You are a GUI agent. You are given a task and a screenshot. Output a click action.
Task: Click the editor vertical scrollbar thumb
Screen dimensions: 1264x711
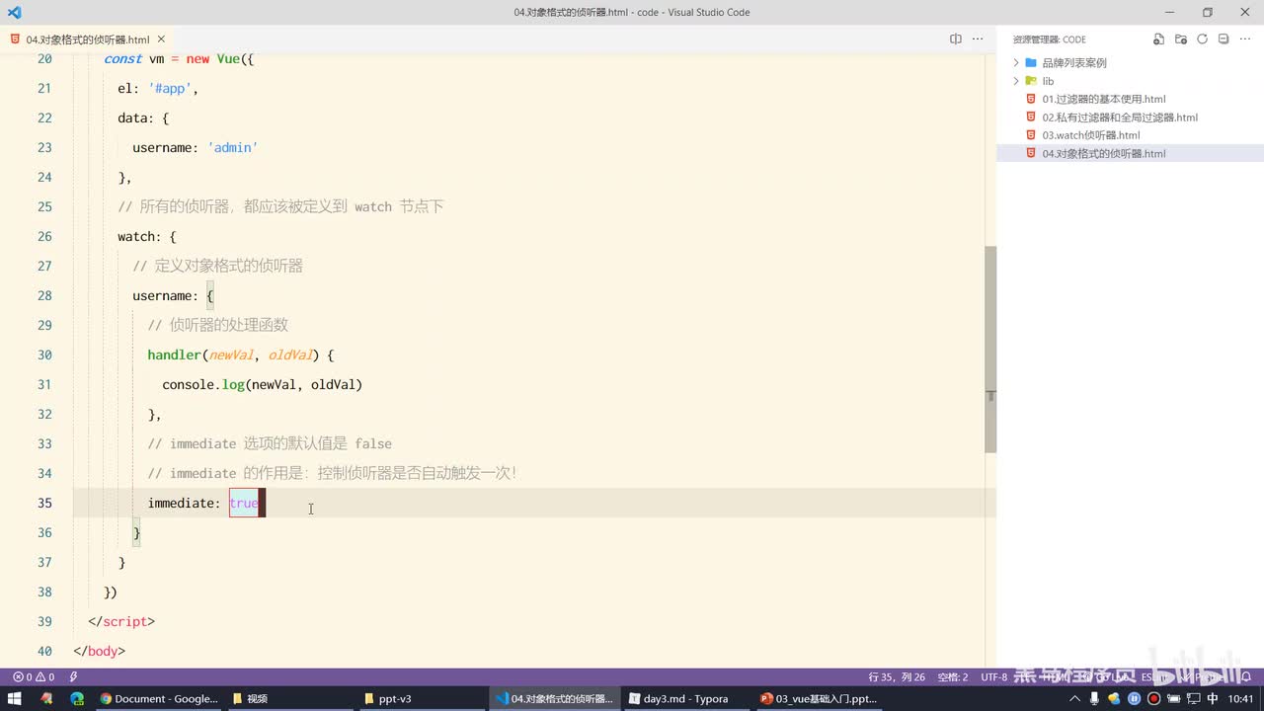coord(990,349)
